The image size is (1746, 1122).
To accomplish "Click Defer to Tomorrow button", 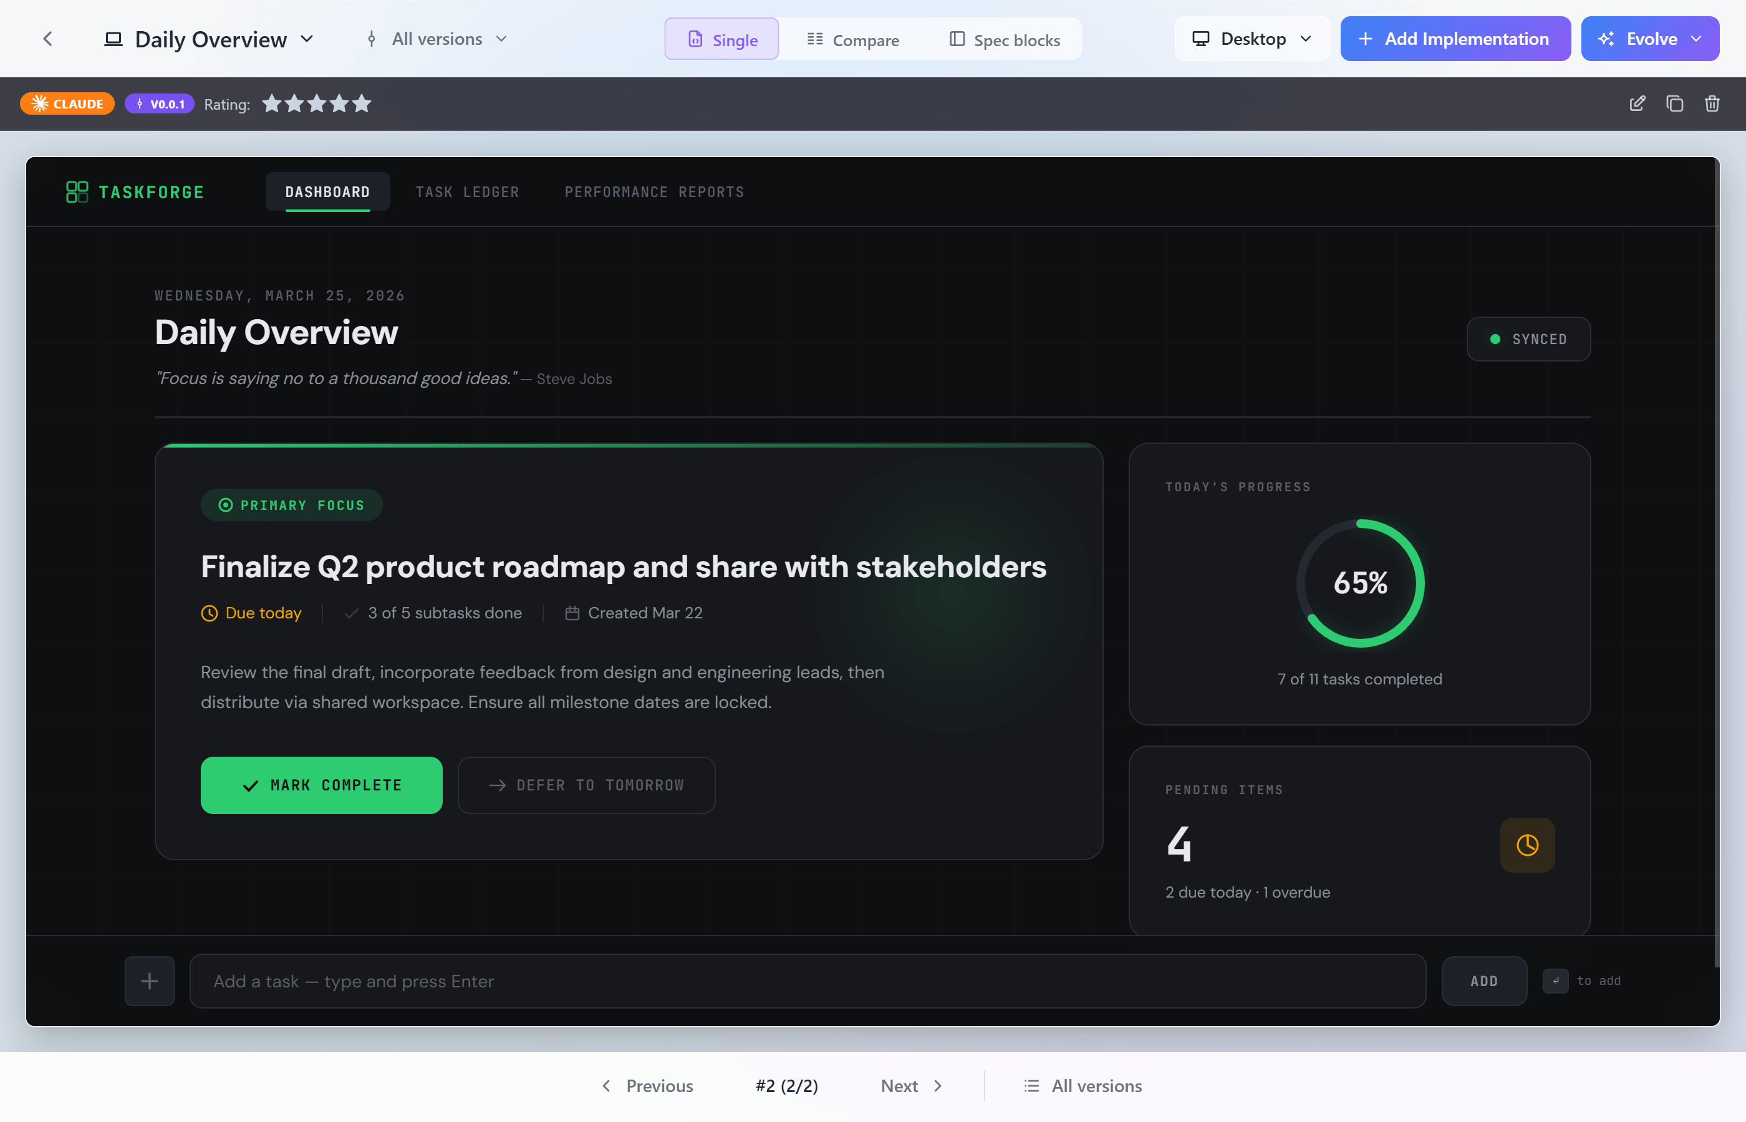I will pyautogui.click(x=586, y=785).
